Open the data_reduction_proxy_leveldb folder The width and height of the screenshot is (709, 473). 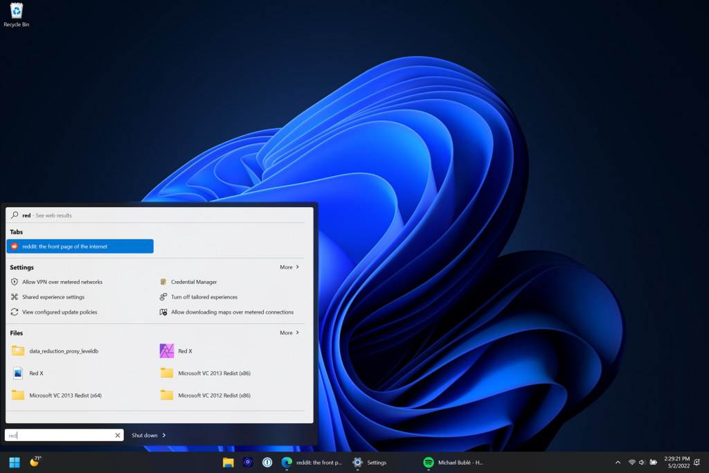tap(63, 351)
